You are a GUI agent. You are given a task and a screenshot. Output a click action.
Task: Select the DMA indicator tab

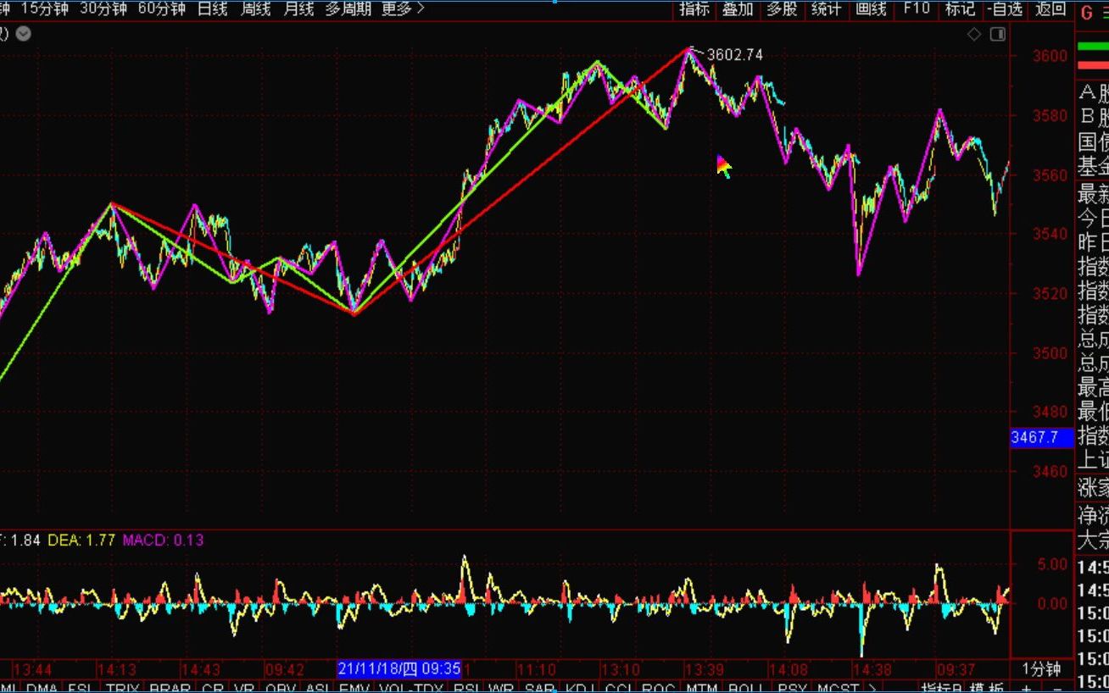coord(42,689)
